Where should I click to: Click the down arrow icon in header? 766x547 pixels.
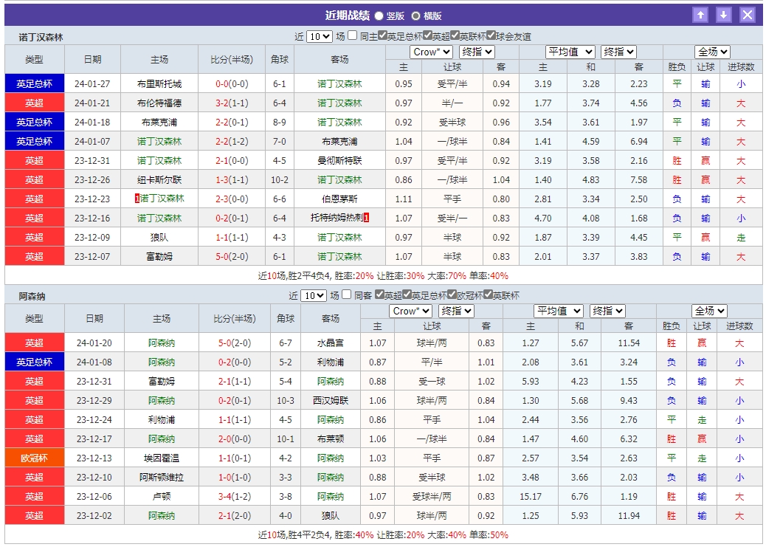pos(724,15)
